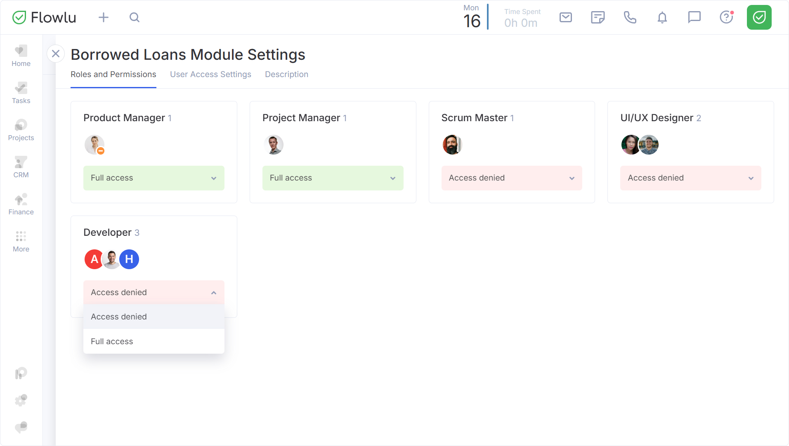This screenshot has height=446, width=789.
Task: Expand Scrum Master access dropdown
Action: pos(511,178)
